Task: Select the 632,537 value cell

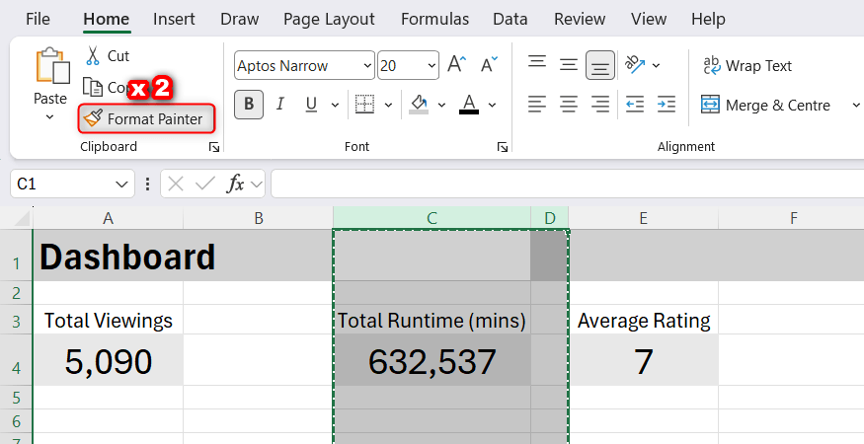Action: point(432,360)
